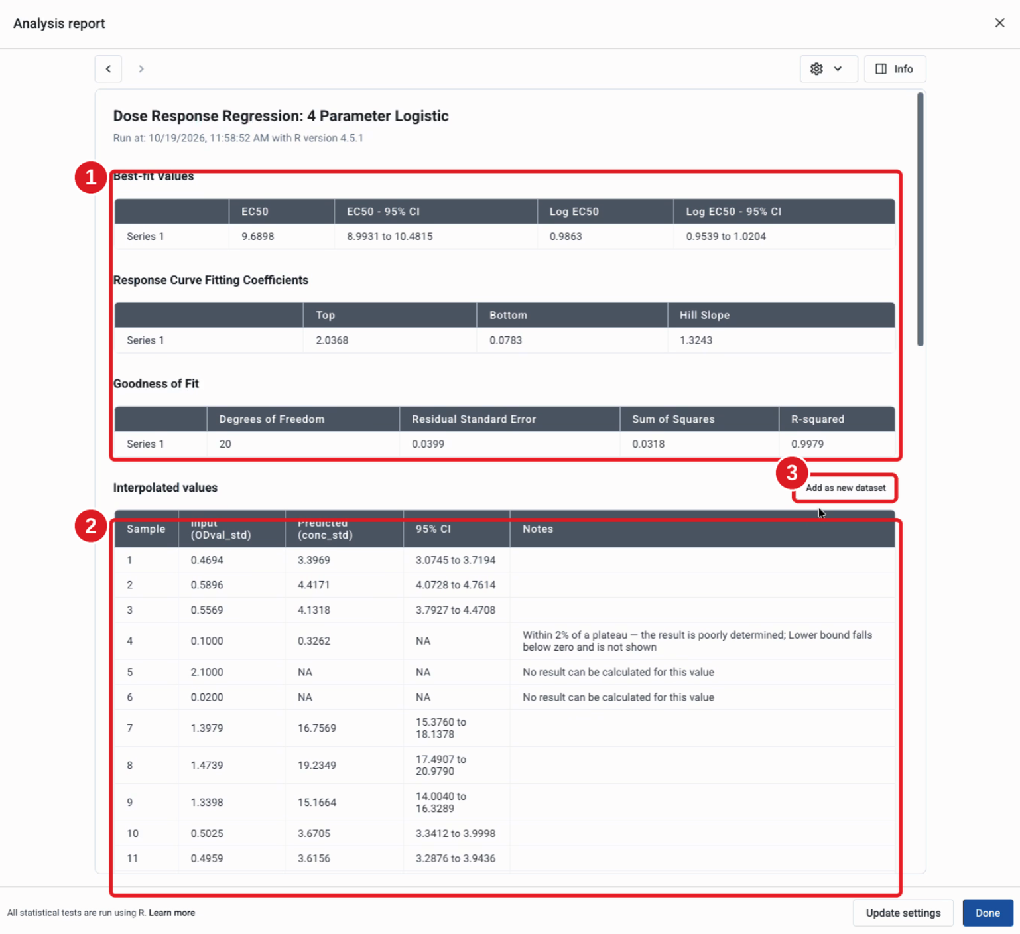Select input value 0.5896 for sample 2

click(207, 585)
